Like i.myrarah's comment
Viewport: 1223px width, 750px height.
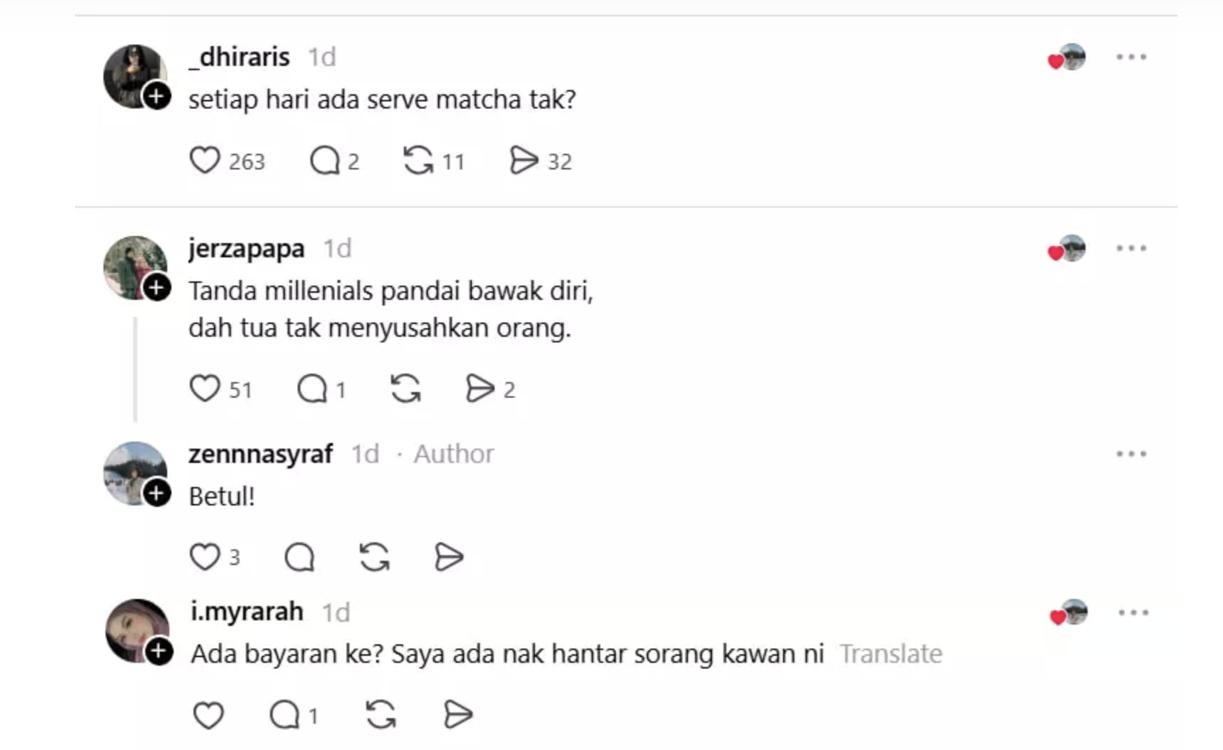click(x=208, y=715)
